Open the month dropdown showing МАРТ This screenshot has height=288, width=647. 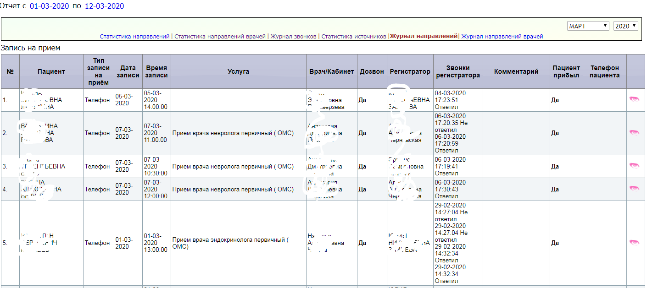point(588,26)
